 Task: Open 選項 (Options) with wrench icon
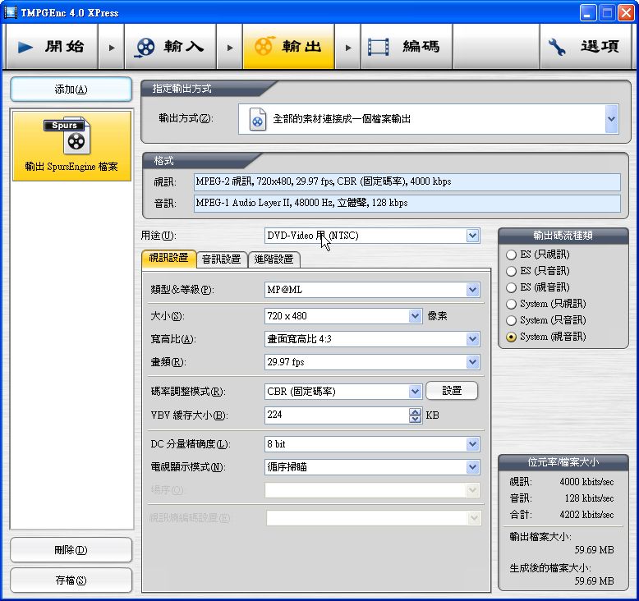tap(586, 47)
